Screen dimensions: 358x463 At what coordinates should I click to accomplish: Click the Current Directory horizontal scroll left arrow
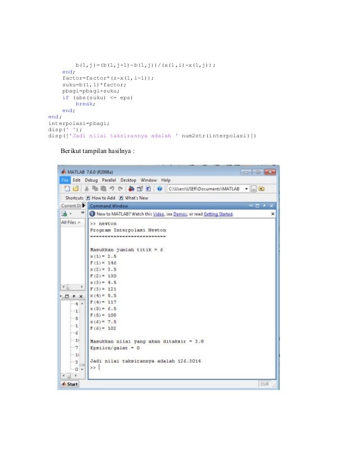click(63, 287)
